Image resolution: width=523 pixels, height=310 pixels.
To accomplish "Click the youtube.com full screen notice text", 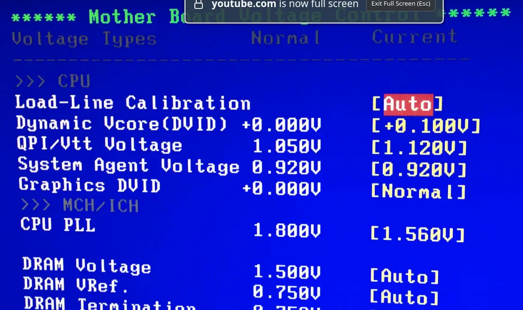I will 285,4.
